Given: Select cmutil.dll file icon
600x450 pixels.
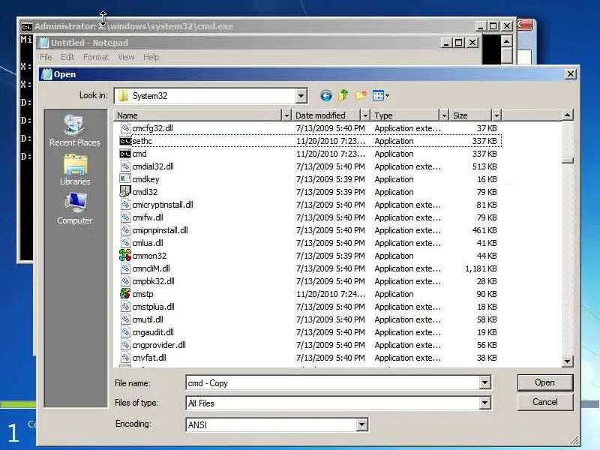Looking at the screenshot, I should tap(125, 319).
